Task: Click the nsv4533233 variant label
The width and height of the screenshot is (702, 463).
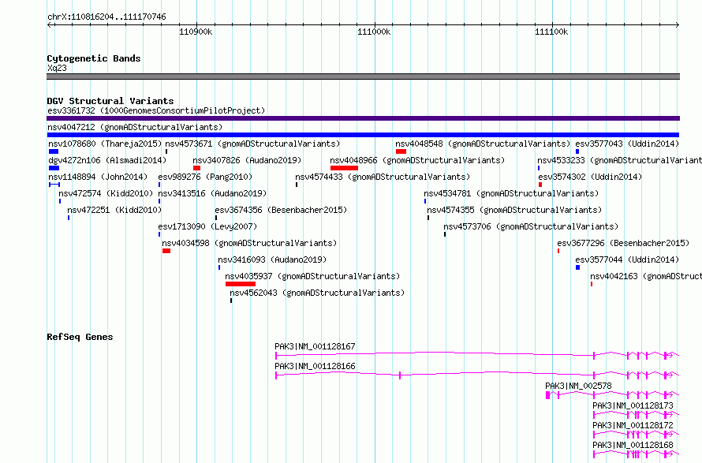Action: pos(620,160)
